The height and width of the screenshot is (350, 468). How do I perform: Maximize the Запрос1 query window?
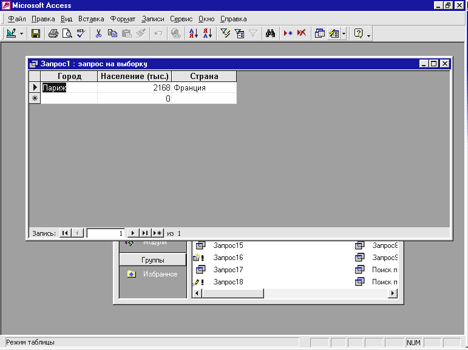[x=433, y=64]
